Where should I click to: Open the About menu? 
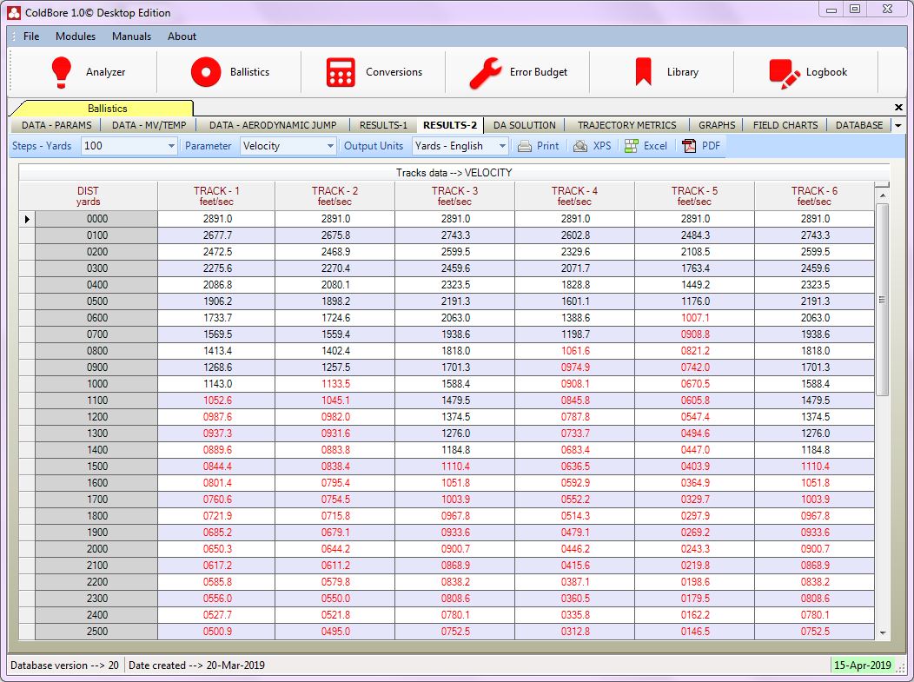point(182,36)
